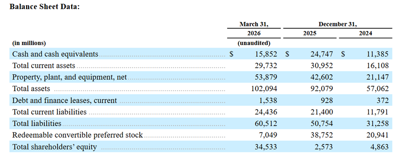This screenshot has height=156, width=400.
Task: Select the 38,752 preferred stock value
Action: click(x=322, y=135)
